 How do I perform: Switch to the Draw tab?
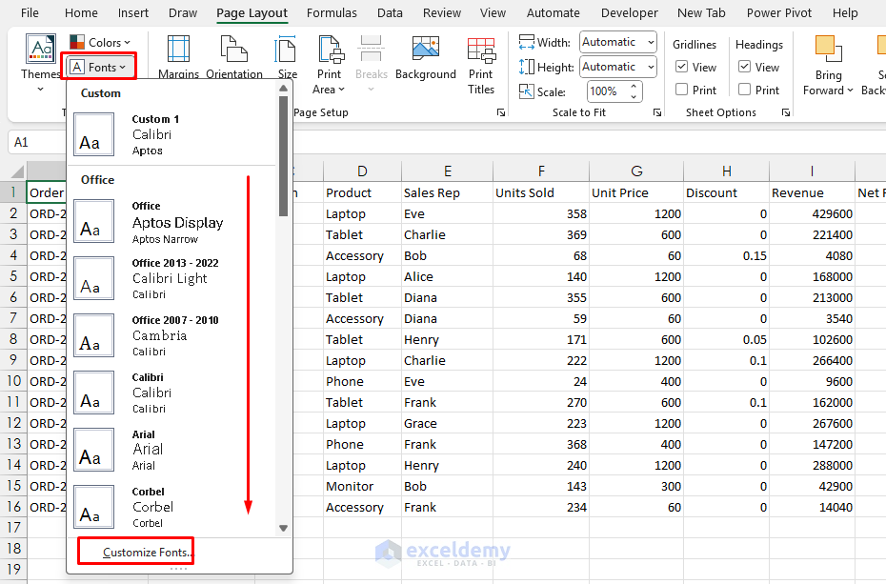183,12
